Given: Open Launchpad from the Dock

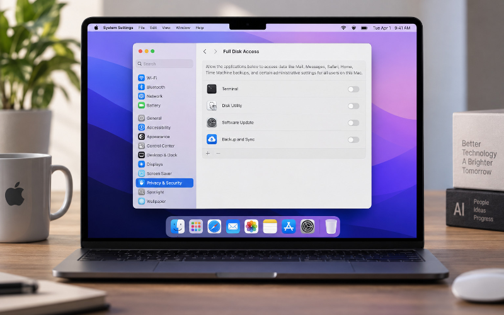Looking at the screenshot, I should [x=196, y=227].
